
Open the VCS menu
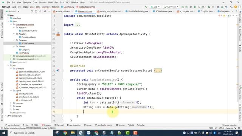[68, 3]
